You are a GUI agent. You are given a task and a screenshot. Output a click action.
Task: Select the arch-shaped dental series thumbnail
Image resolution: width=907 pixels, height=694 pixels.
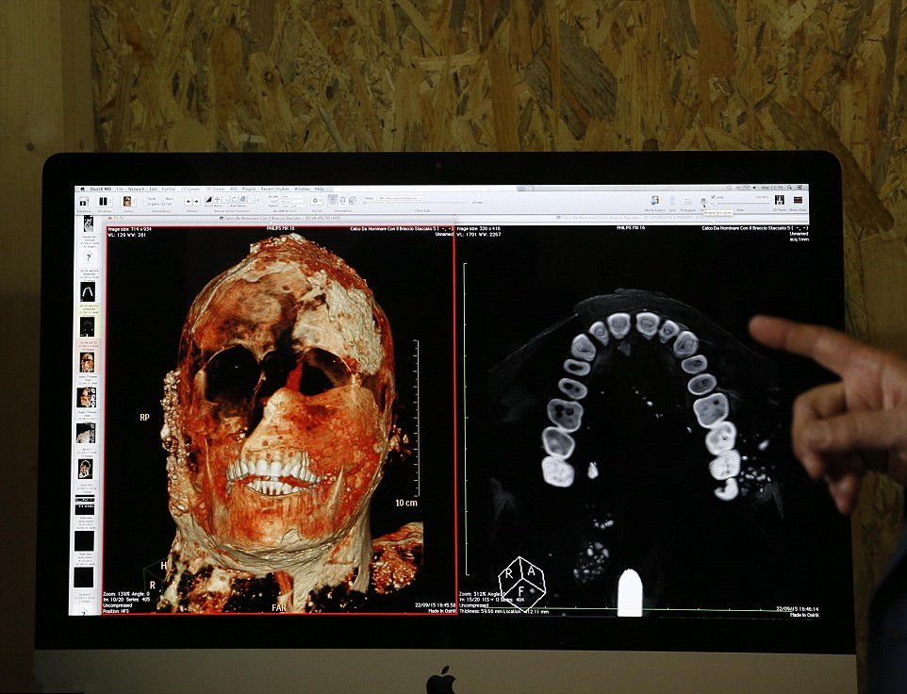[88, 291]
